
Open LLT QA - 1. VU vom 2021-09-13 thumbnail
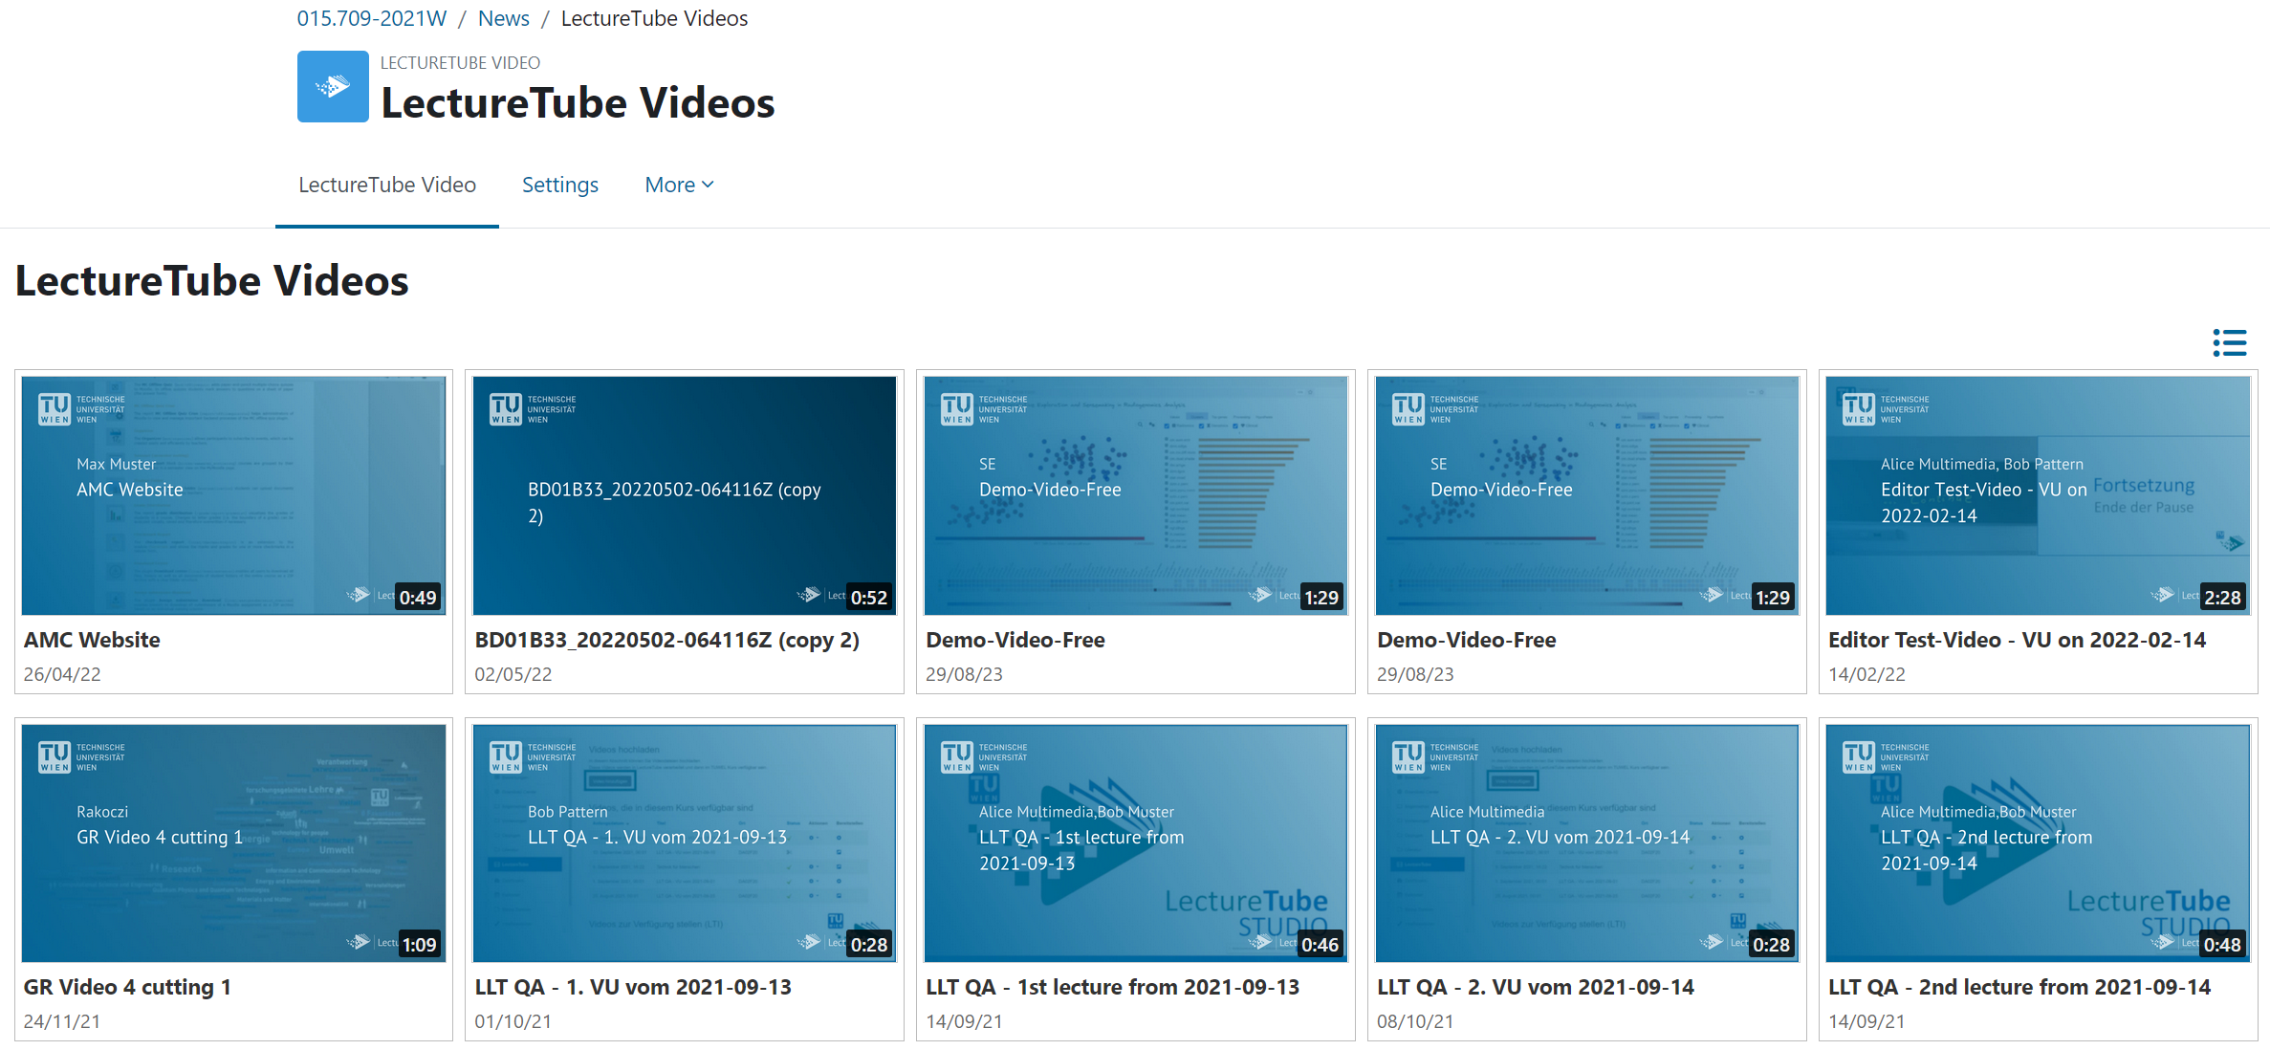[x=685, y=842]
